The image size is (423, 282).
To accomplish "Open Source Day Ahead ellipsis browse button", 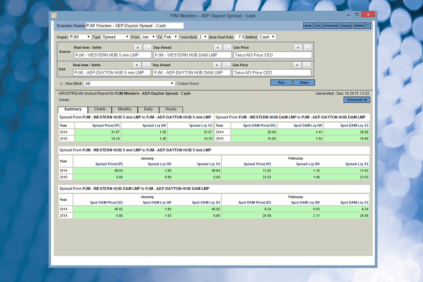I will coord(227,47).
